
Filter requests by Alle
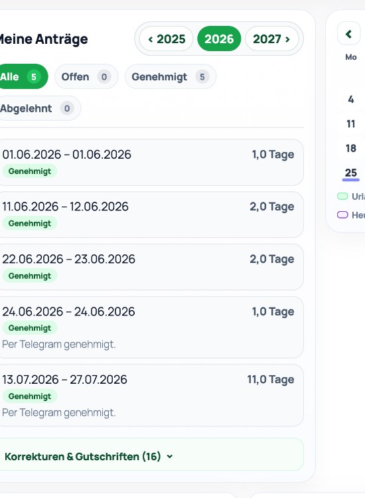[22, 76]
